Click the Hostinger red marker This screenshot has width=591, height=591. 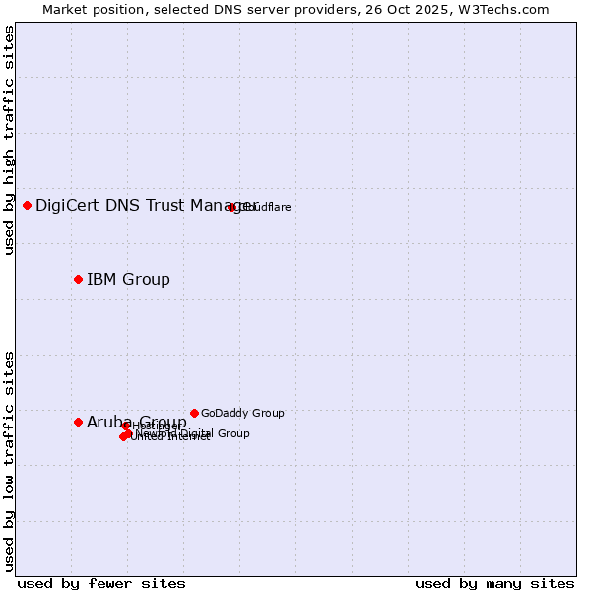point(126,426)
